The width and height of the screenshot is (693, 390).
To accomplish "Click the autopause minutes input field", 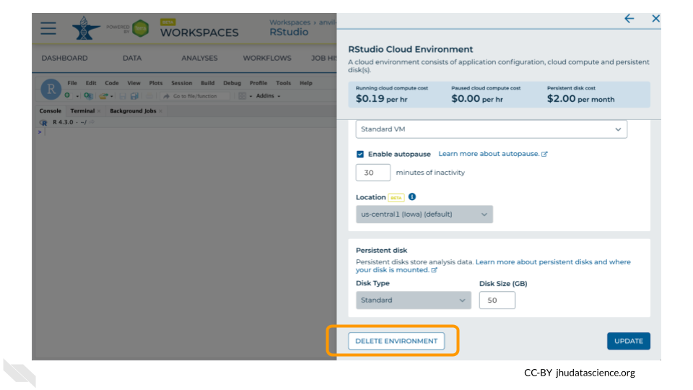I will point(373,173).
